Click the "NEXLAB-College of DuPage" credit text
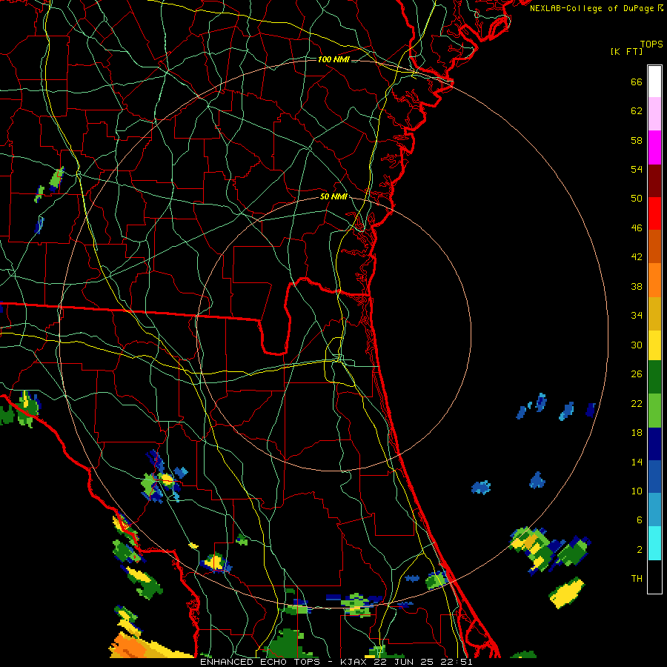 592,8
